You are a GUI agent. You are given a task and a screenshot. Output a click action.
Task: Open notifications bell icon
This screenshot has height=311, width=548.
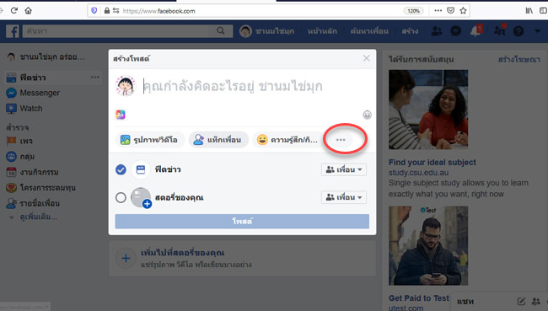(x=475, y=31)
